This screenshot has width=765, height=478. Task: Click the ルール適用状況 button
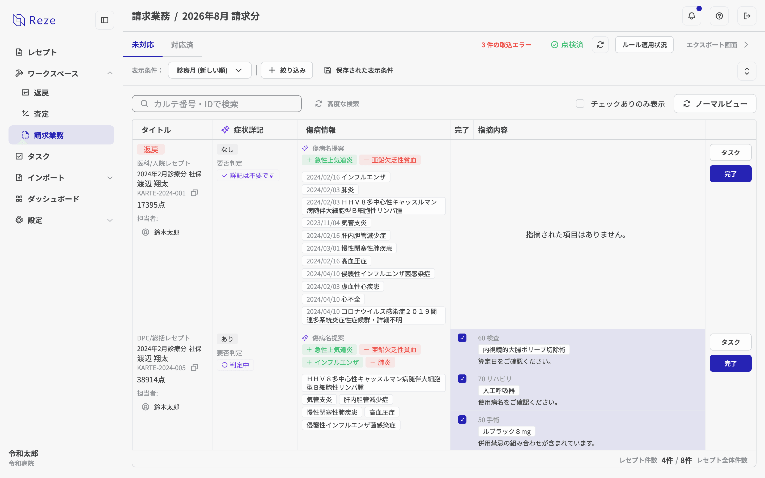(x=644, y=45)
